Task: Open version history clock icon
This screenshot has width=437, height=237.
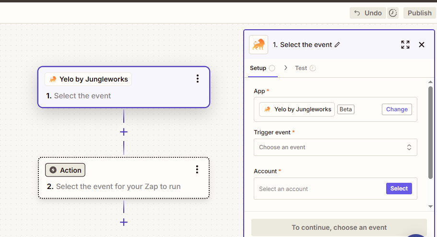Action: [393, 13]
